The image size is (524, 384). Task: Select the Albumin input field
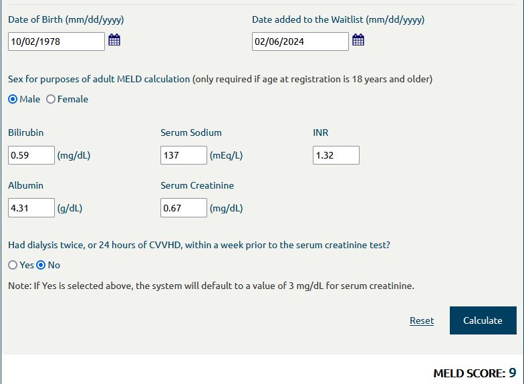click(x=31, y=208)
